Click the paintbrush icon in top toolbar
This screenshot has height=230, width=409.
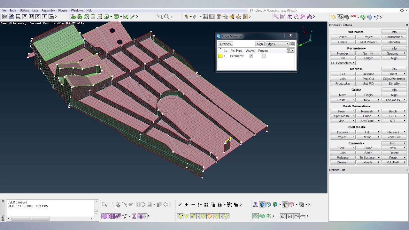(x=133, y=17)
